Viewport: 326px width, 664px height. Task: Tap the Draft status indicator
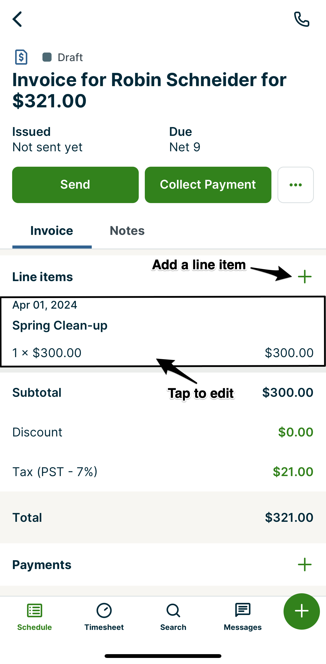tap(62, 57)
